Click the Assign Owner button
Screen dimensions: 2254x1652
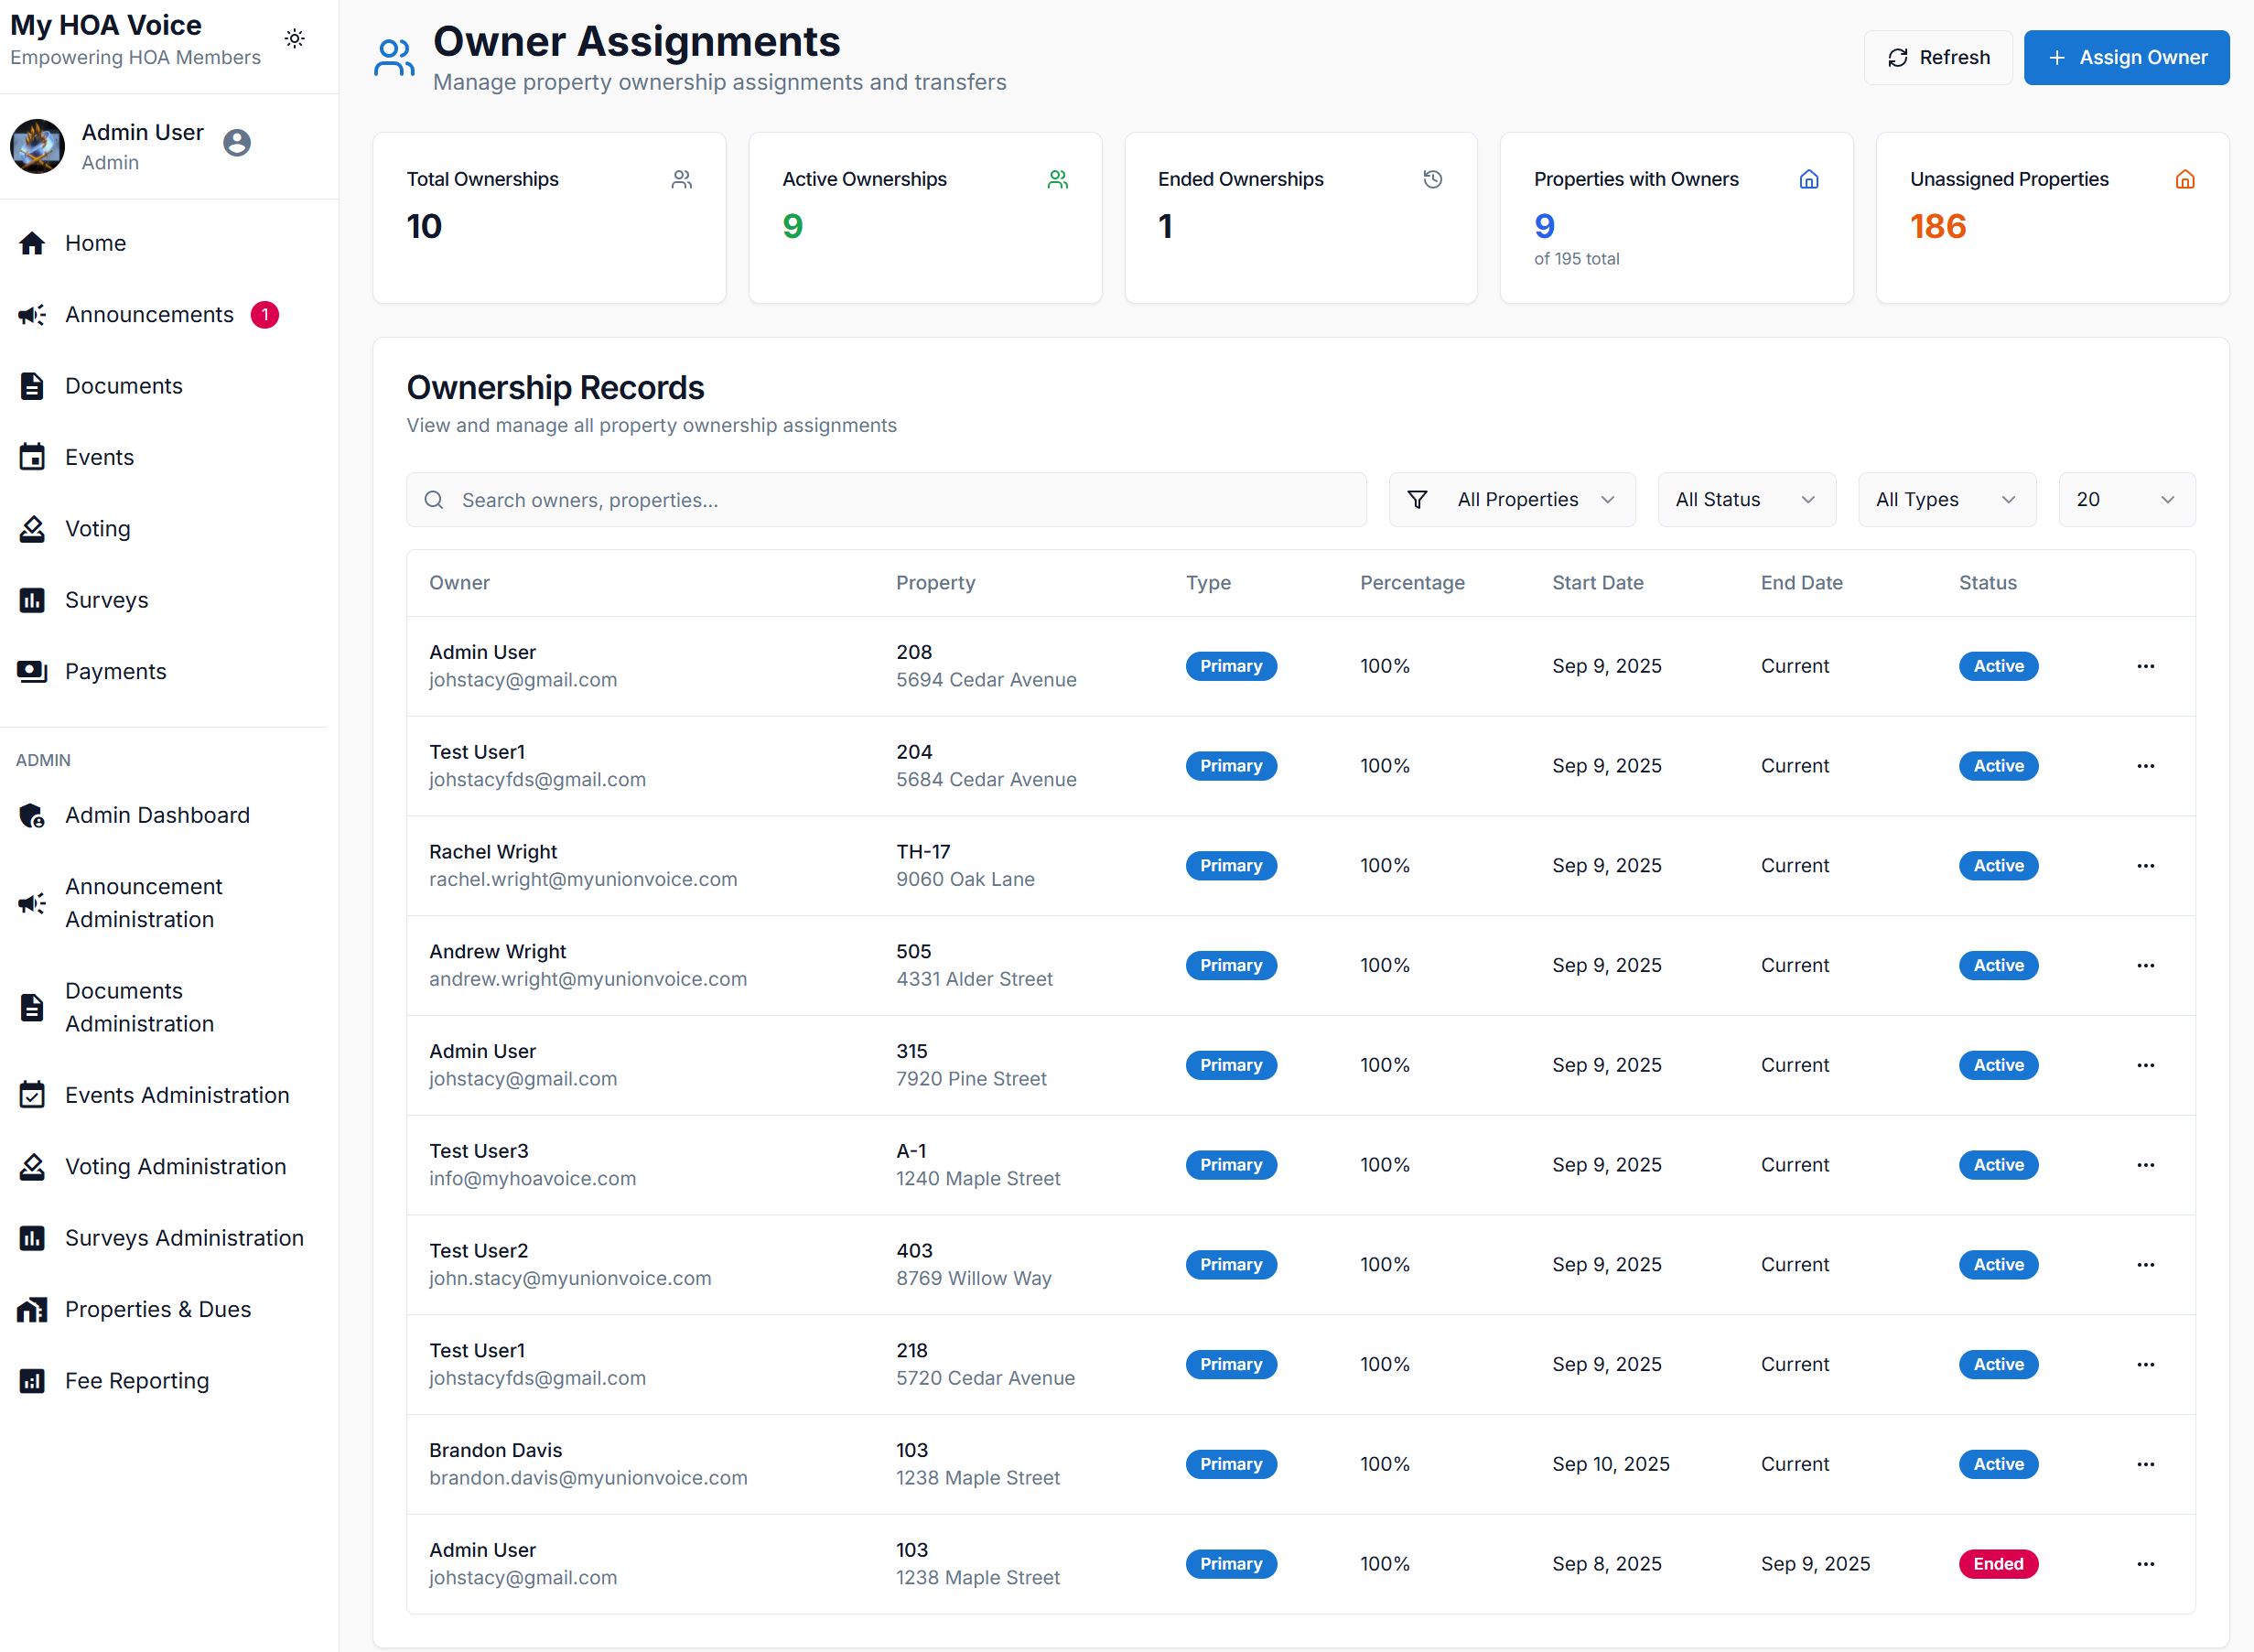(2126, 58)
